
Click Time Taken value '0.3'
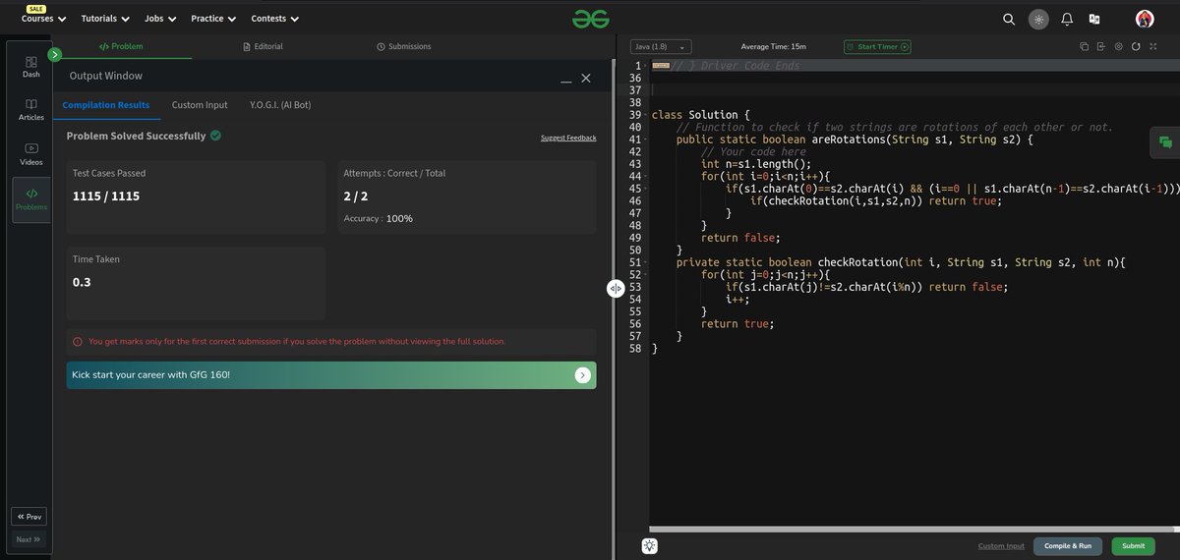click(x=82, y=283)
